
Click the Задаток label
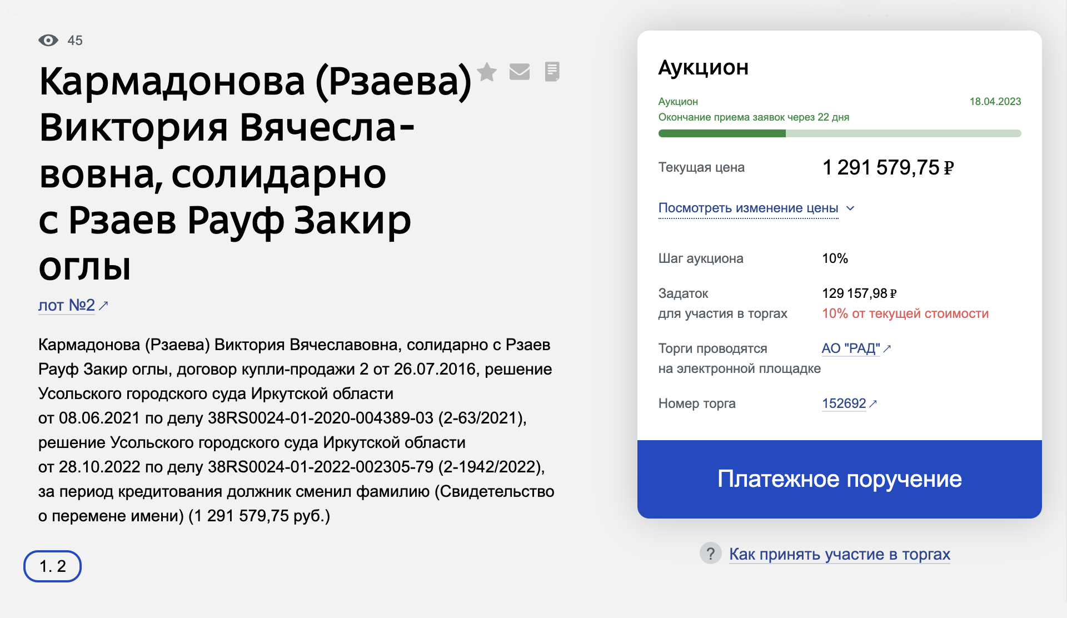coord(683,293)
